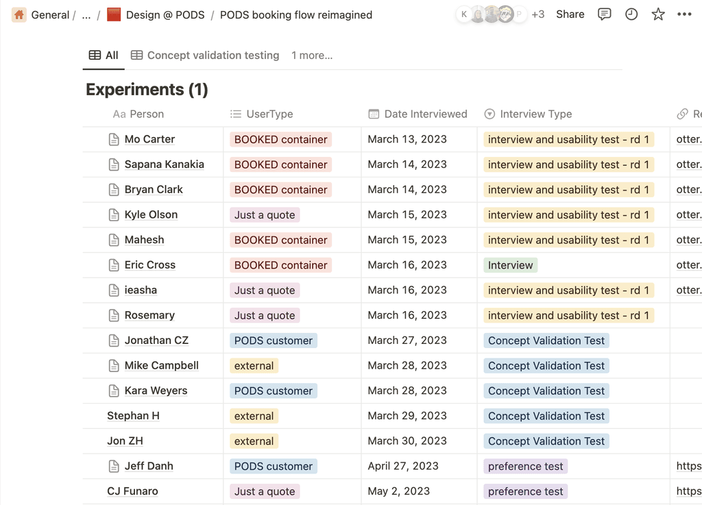
Task: Open the Jon ZH page
Action: 125,441
